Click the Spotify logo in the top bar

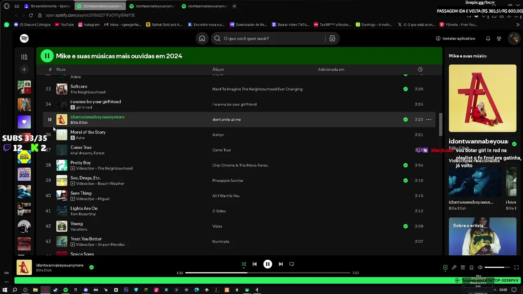click(x=24, y=38)
